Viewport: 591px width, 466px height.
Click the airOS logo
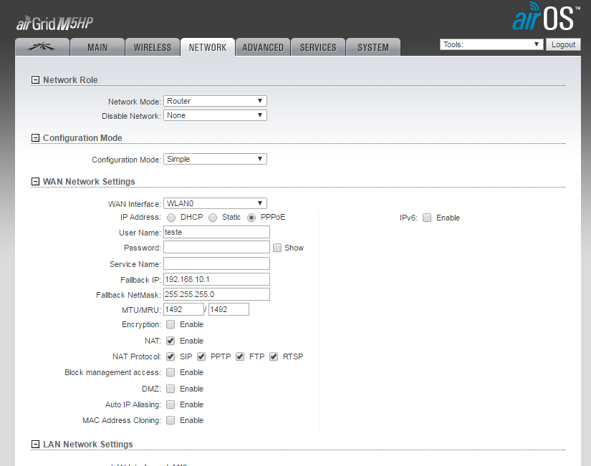(x=545, y=17)
